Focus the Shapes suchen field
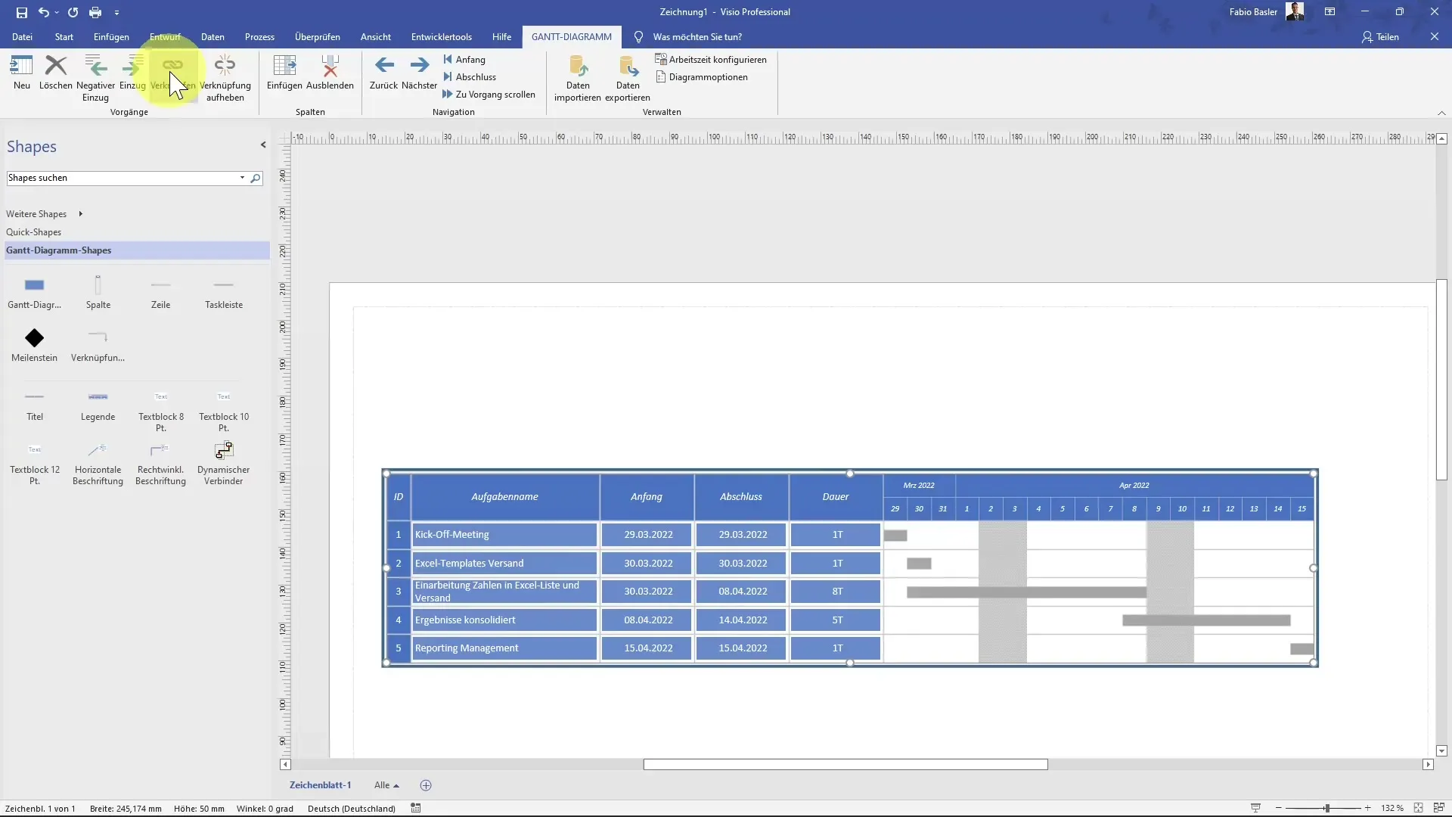The height and width of the screenshot is (817, 1452). click(x=122, y=178)
